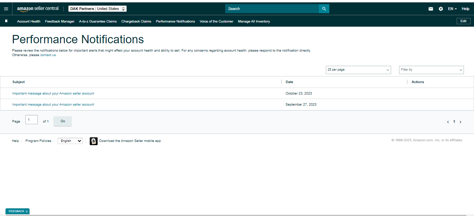Click the contact us link

tap(48, 55)
